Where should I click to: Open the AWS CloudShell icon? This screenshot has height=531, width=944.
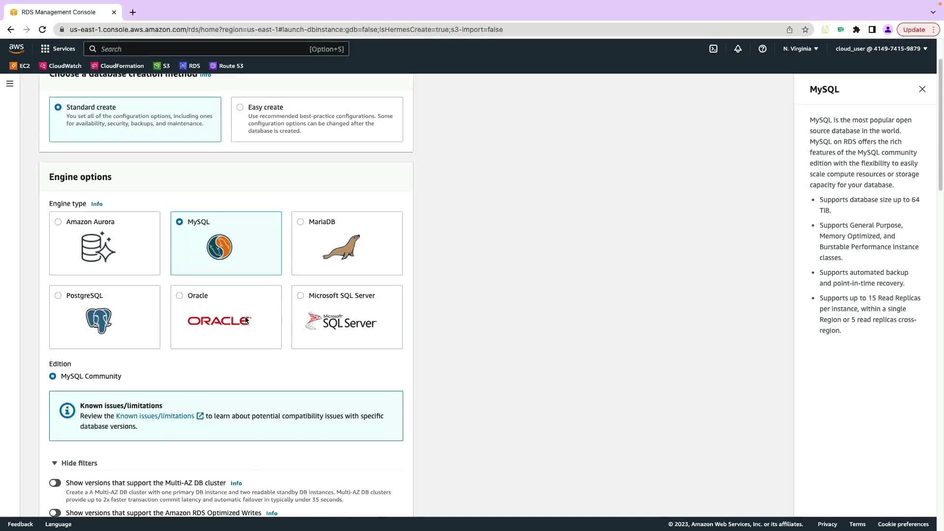click(713, 49)
